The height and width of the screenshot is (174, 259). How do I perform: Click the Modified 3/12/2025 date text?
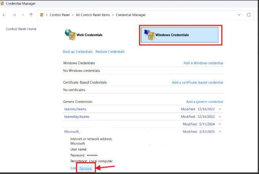point(199,132)
